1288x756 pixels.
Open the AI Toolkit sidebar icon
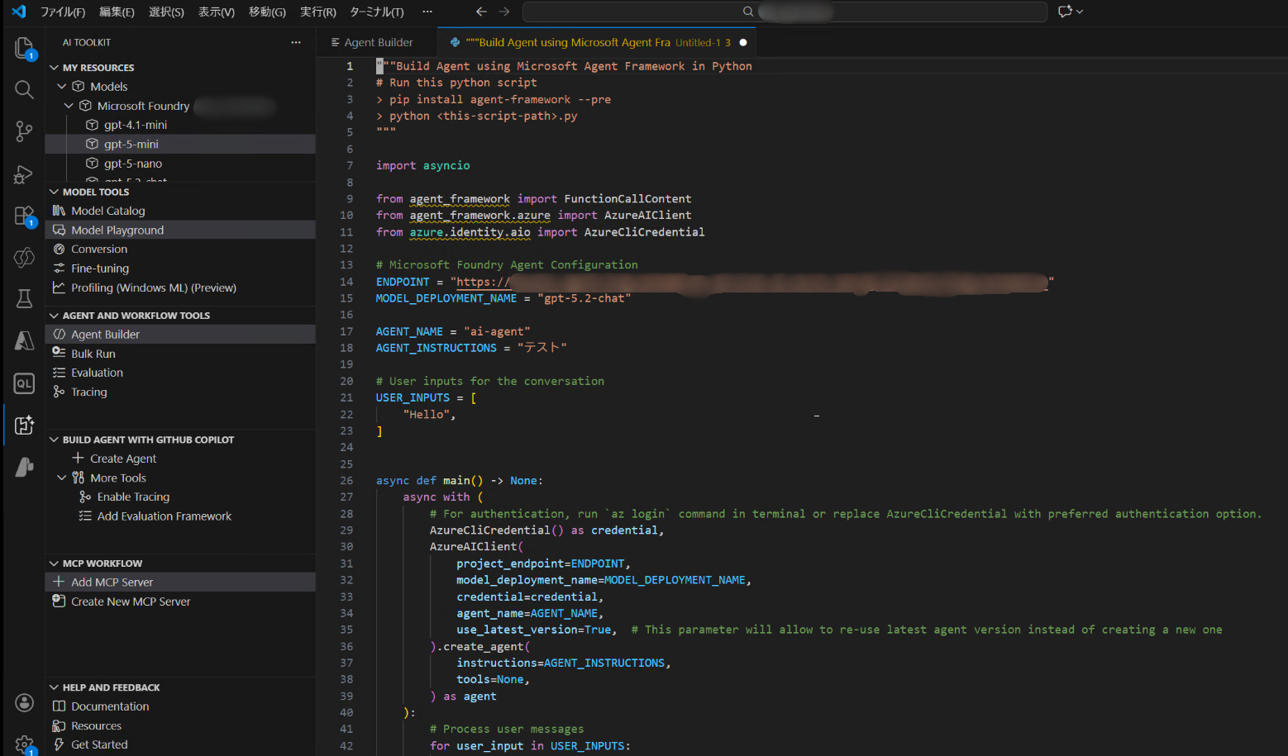[23, 425]
